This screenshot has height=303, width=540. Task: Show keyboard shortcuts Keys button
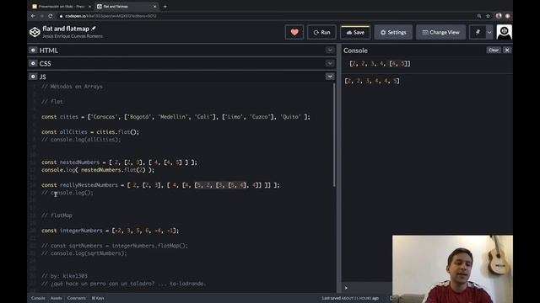tap(98, 298)
